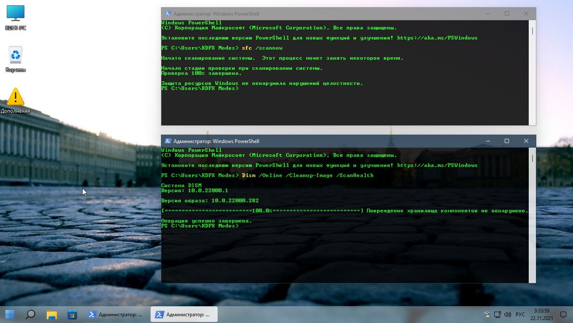
Task: Click the "Система DISM" line
Action: [181, 185]
